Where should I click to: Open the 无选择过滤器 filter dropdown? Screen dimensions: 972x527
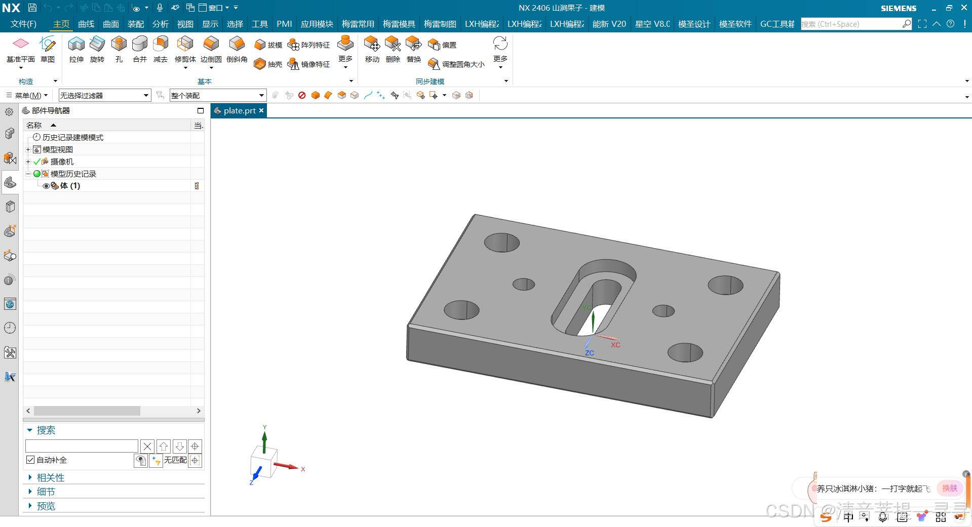(x=105, y=95)
